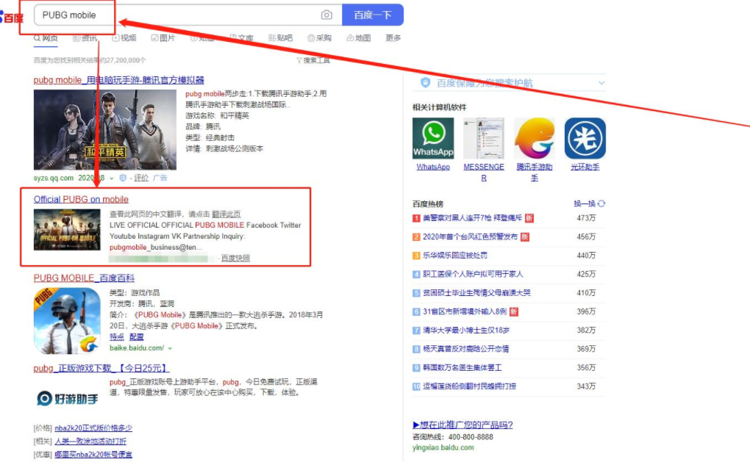Open hot item 杨天真曾反对鹿晗公开恋情

coord(466,349)
